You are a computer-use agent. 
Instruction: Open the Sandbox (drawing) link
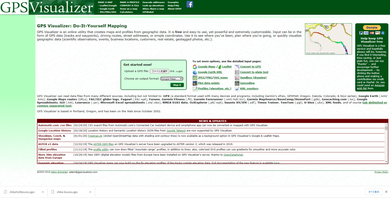pos(253,78)
